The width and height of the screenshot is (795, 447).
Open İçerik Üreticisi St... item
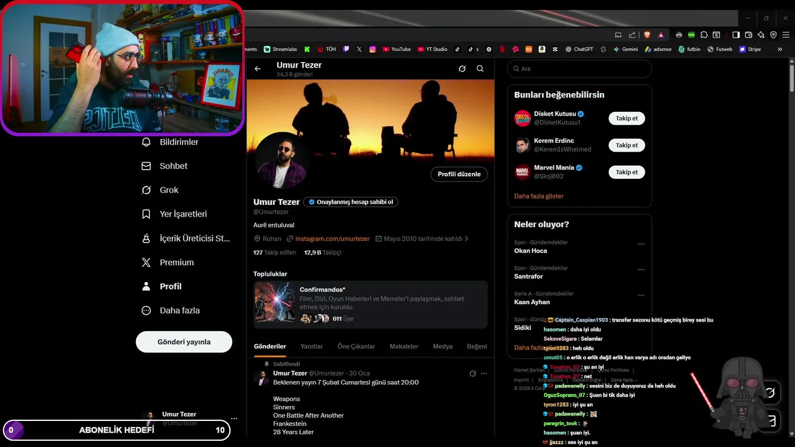pos(186,238)
